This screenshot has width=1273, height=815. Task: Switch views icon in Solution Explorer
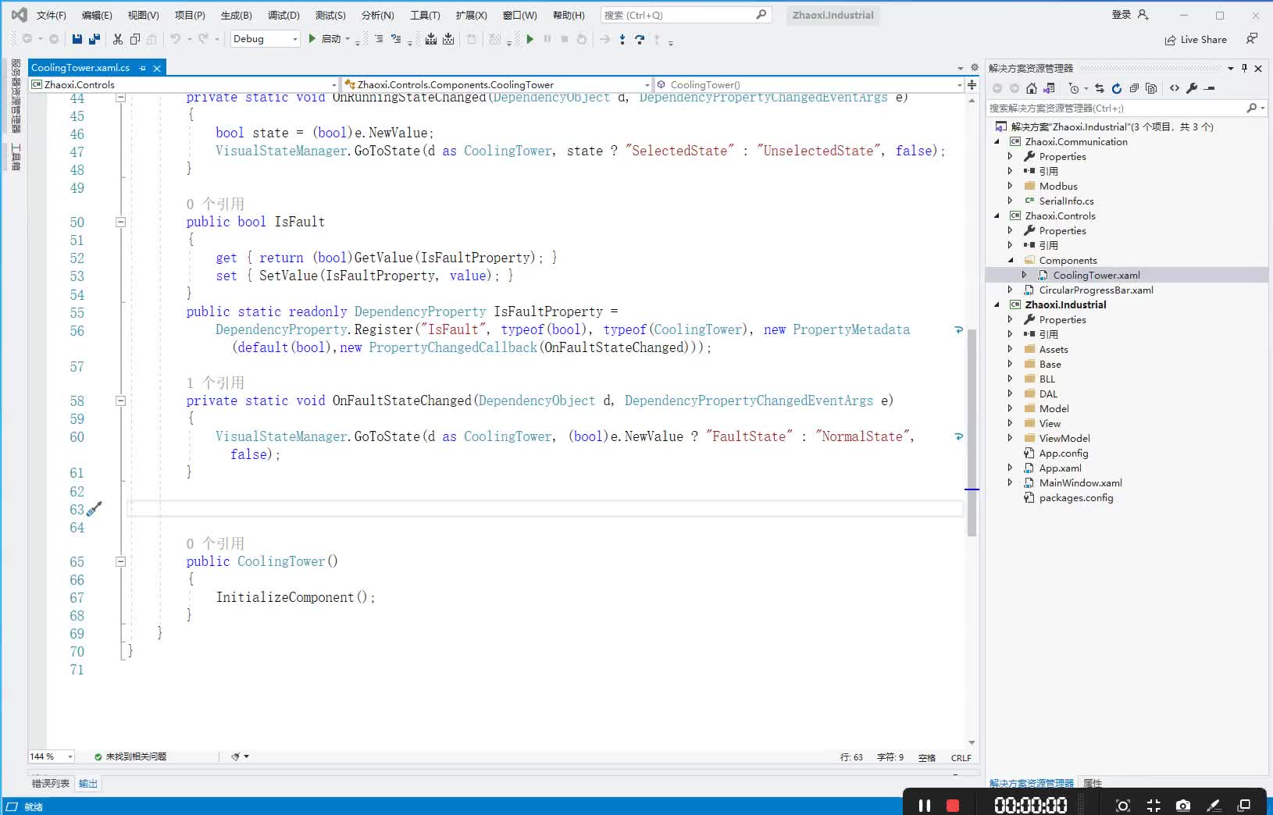point(1049,88)
